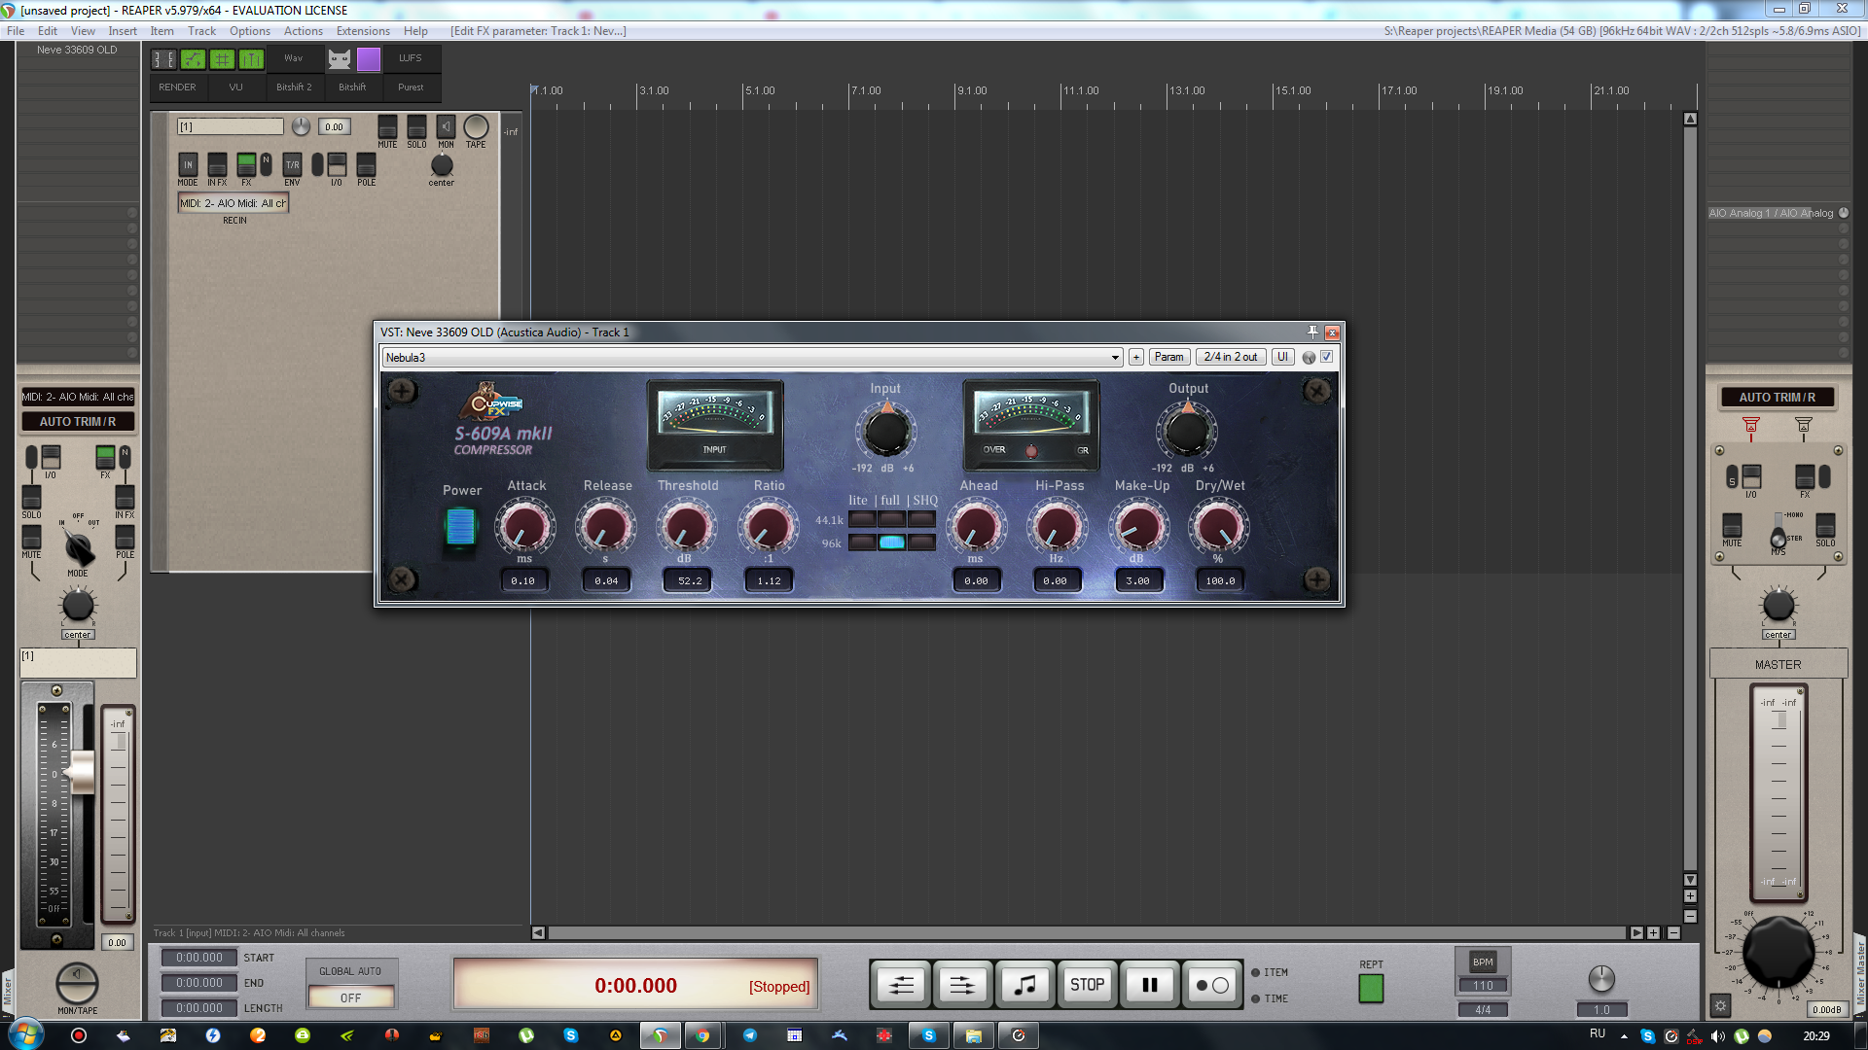Click the Param button in plugin window
The width and height of the screenshot is (1868, 1050).
(1168, 357)
